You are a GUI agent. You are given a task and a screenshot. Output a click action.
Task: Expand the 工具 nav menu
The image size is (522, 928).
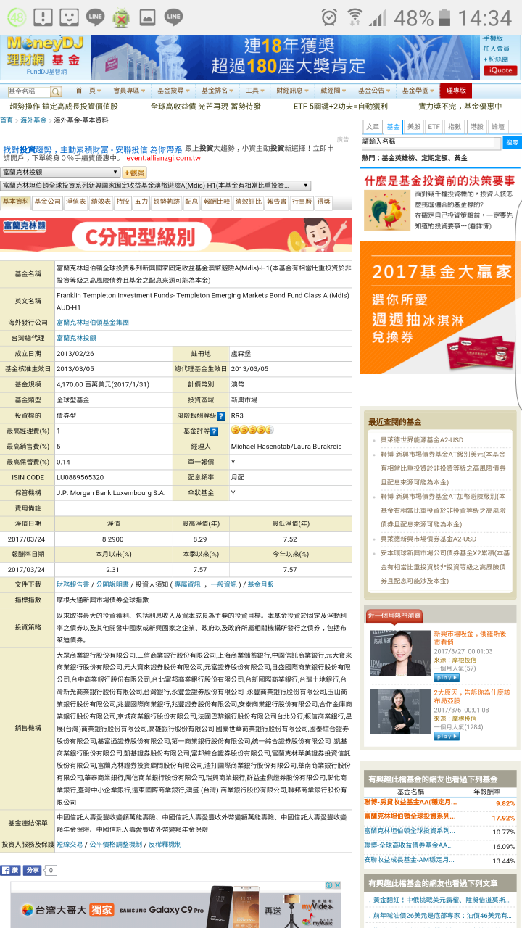[254, 91]
